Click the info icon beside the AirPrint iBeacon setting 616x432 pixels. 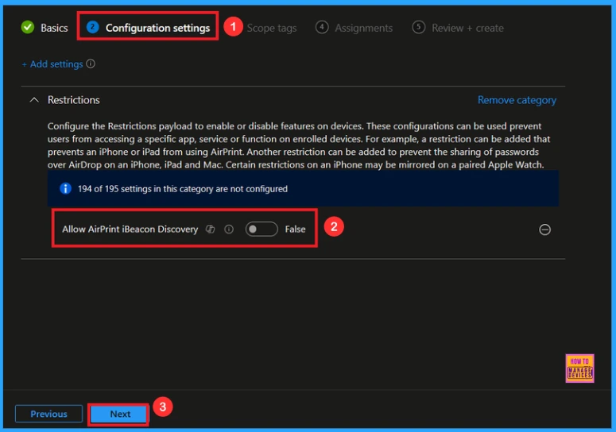pyautogui.click(x=229, y=229)
